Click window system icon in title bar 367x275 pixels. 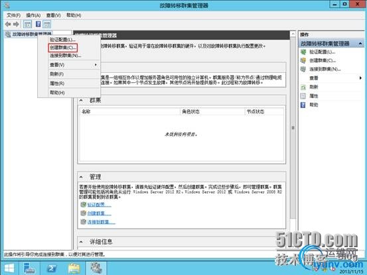7,5
